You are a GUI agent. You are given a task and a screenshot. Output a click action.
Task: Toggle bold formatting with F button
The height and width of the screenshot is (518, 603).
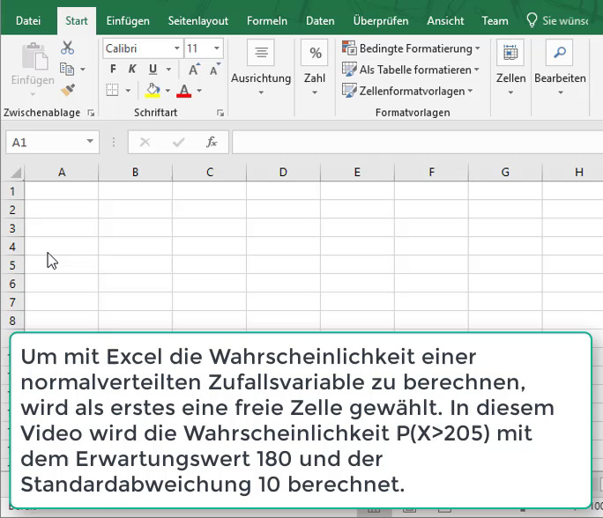tap(113, 70)
